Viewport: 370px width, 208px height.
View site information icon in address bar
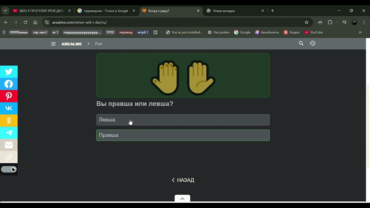47,22
